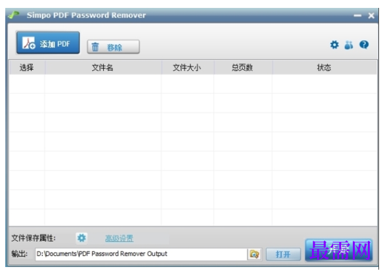Click the large blue start button at bottom right

pos(339,250)
